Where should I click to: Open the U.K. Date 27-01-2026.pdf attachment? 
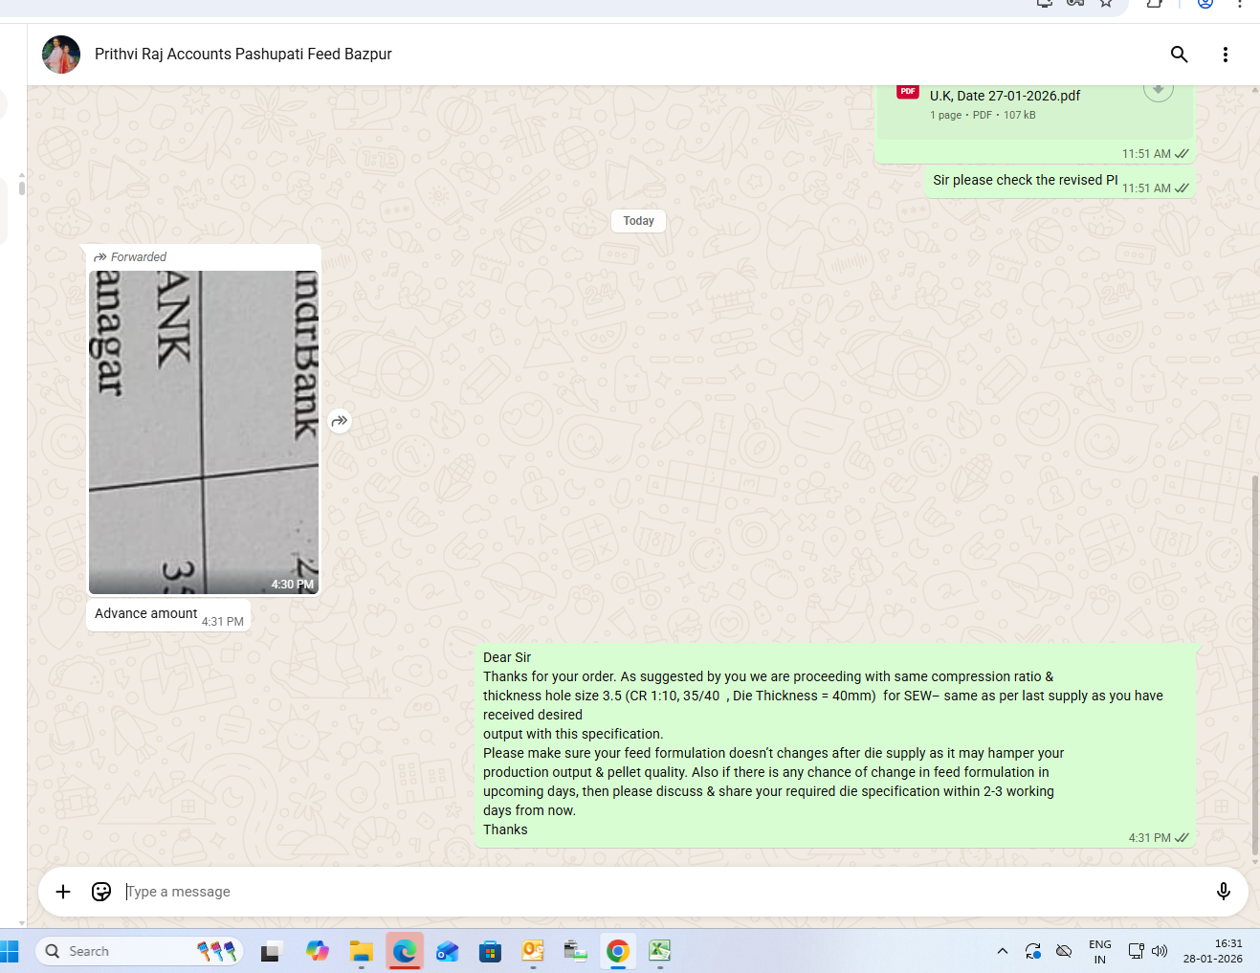(1005, 97)
